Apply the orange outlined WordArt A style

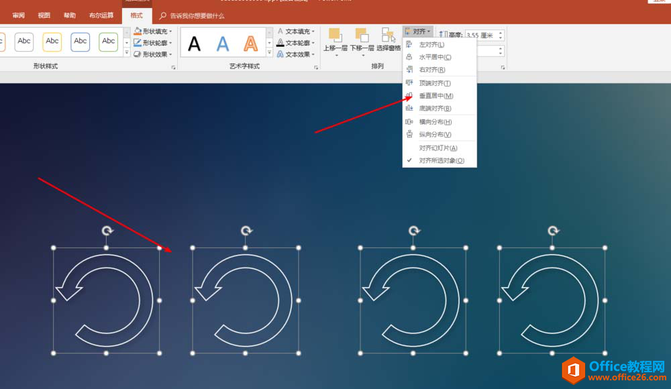(250, 44)
